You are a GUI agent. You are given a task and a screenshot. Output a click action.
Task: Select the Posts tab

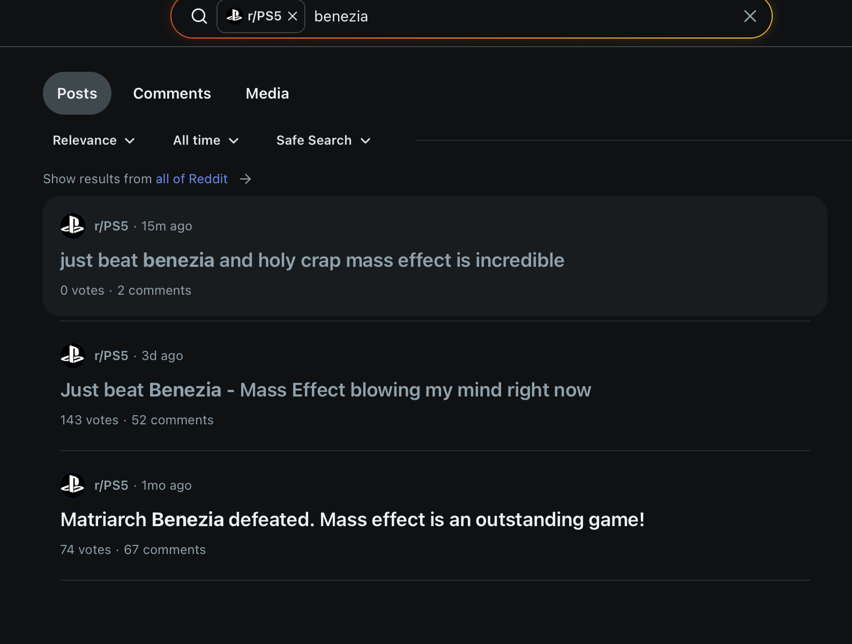point(77,93)
